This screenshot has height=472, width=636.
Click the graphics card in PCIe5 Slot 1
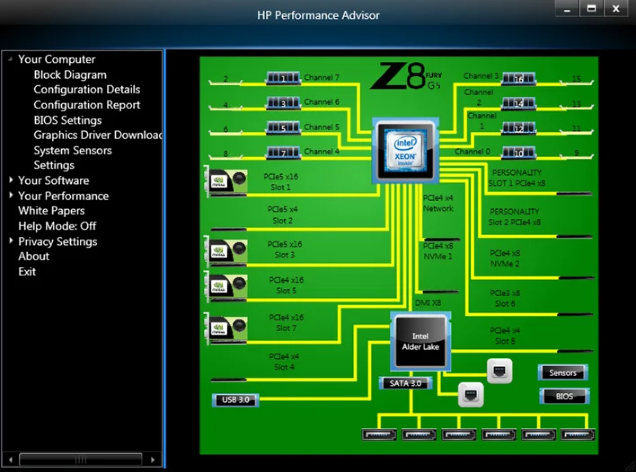(x=225, y=181)
